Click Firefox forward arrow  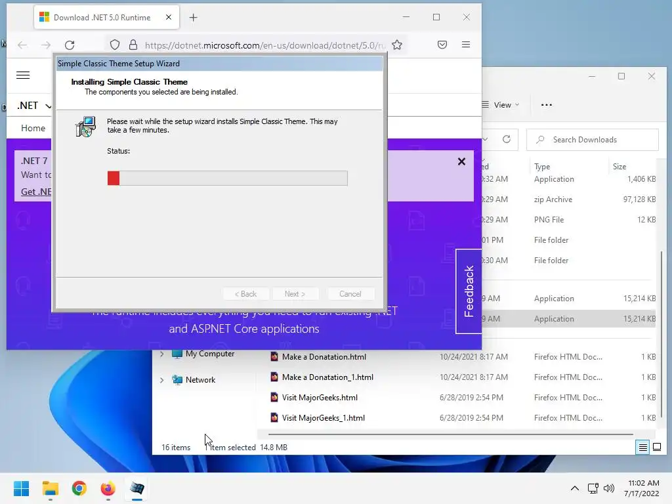point(46,45)
